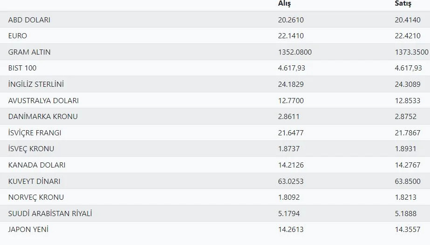
Task: Click the ABD DOLARI buying price 20.2610
Action: tap(291, 20)
